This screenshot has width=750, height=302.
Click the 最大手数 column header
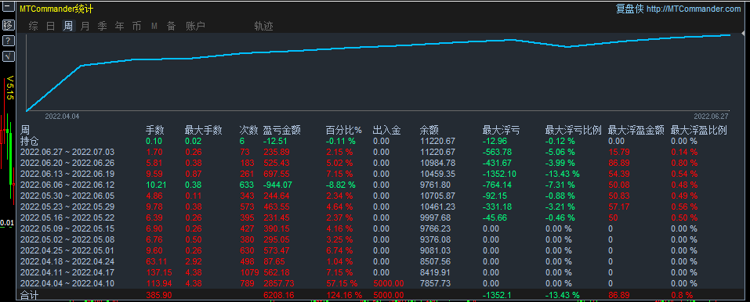pos(204,130)
